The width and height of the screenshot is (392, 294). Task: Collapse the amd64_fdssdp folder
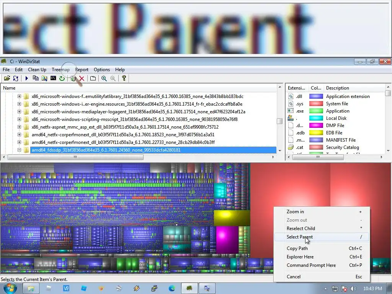19,150
